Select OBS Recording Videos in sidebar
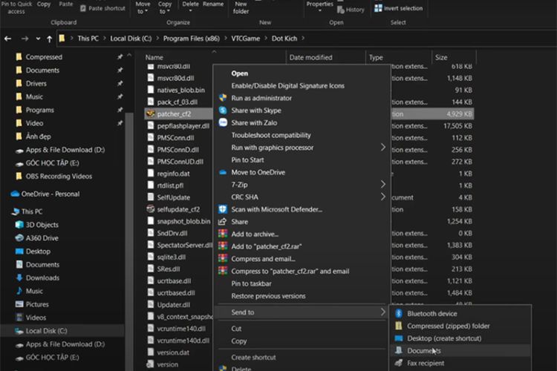Image resolution: width=557 pixels, height=371 pixels. pyautogui.click(x=59, y=176)
